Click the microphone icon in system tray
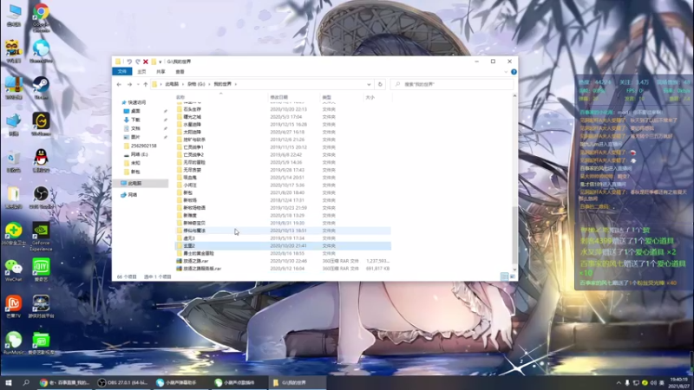 627,382
